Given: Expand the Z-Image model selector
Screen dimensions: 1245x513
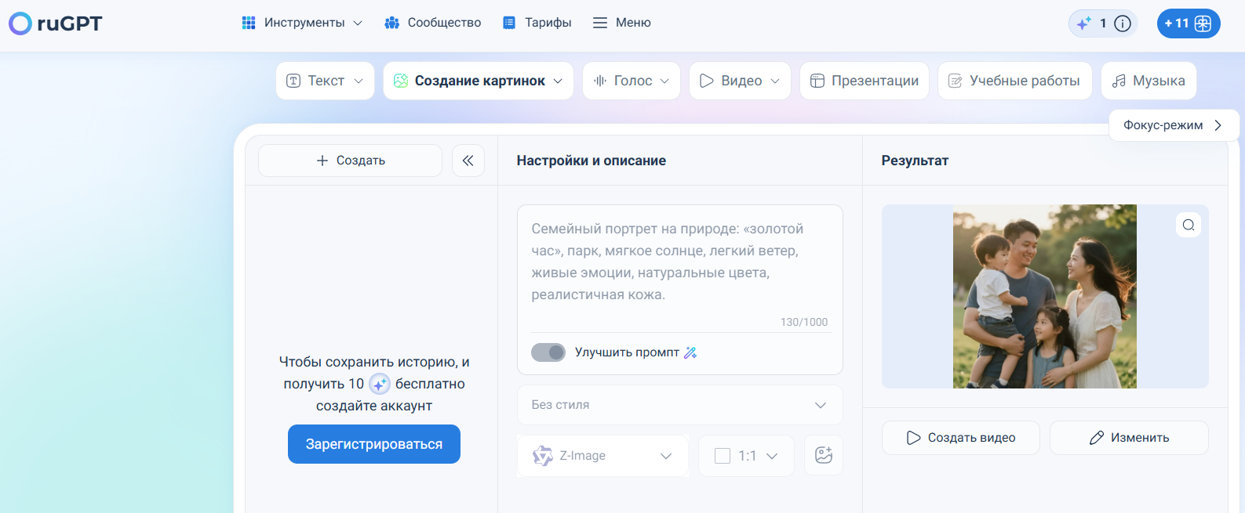Looking at the screenshot, I should click(x=602, y=456).
